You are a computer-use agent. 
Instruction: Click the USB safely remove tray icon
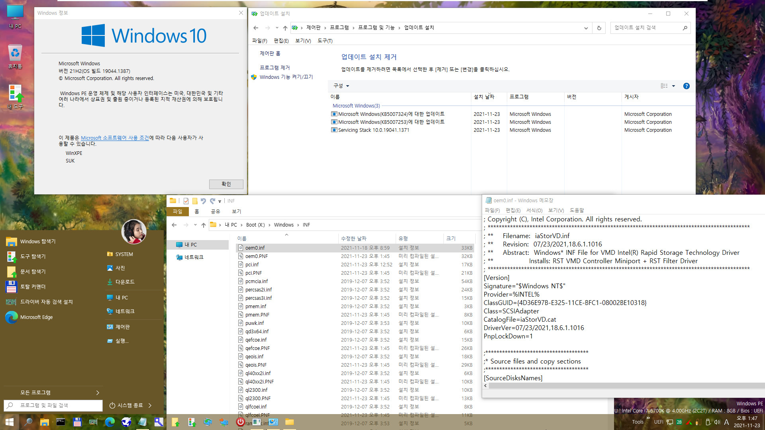[x=708, y=422]
